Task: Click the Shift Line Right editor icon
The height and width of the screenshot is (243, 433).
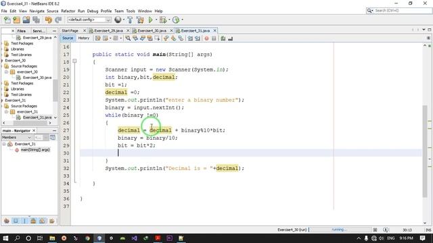Action: tap(198, 38)
